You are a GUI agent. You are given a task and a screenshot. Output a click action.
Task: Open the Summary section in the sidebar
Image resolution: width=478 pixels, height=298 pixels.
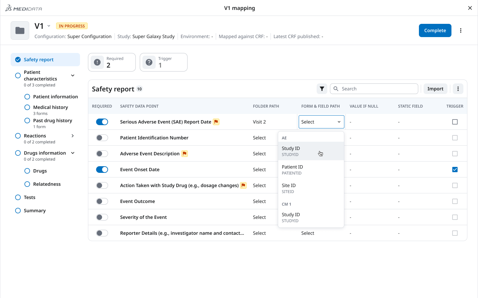tap(35, 210)
